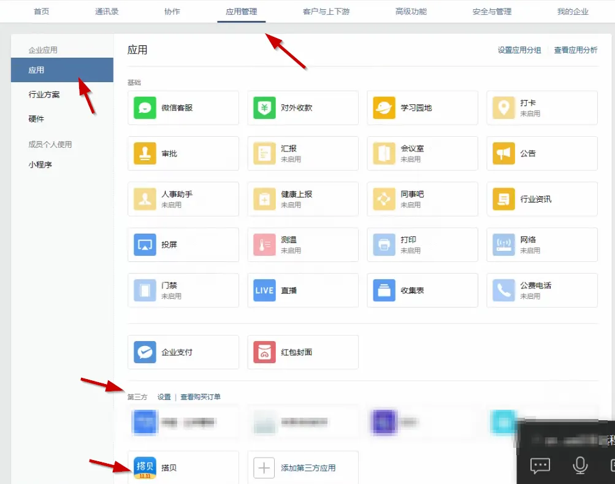Screen dimensions: 615x484
Task: Click the 设置应用分组 link
Action: point(519,50)
